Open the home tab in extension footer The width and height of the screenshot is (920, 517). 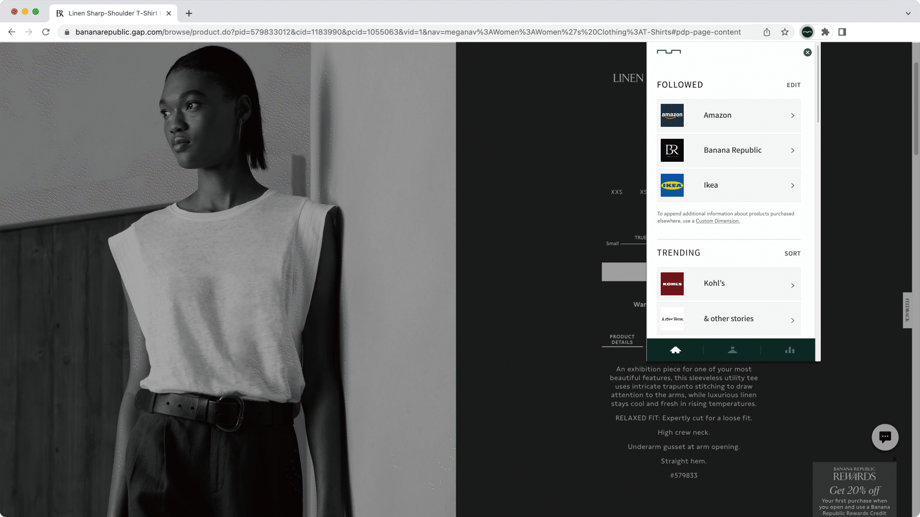[x=675, y=350]
